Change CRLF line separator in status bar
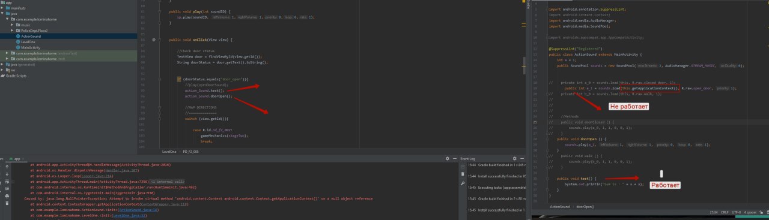This screenshot has height=220, width=769. click(x=725, y=212)
